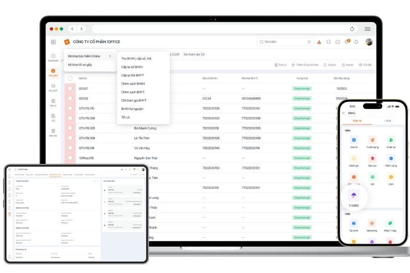Reload the page with the refresh icon

click(352, 29)
